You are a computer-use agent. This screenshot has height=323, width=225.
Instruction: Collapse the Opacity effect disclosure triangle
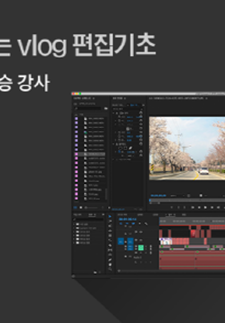(113, 144)
